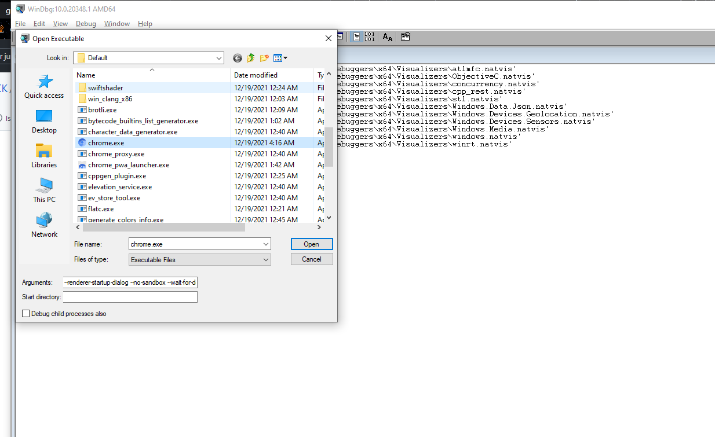
Task: Go to Desktop in places bar
Action: pyautogui.click(x=44, y=121)
